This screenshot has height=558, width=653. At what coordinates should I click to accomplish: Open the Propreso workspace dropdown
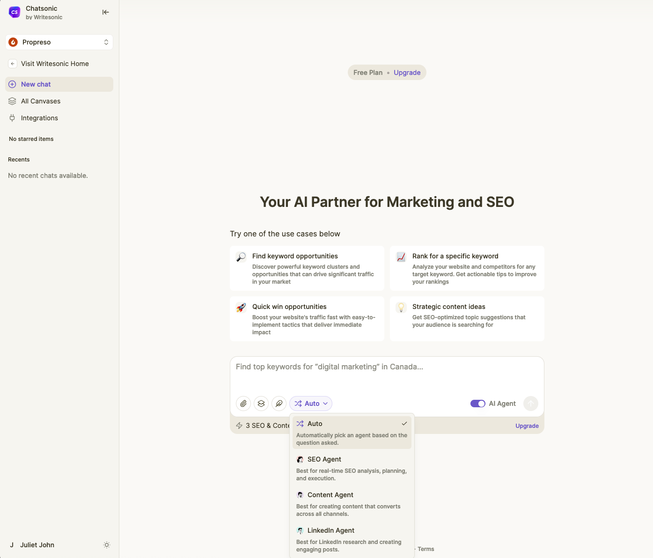(59, 42)
